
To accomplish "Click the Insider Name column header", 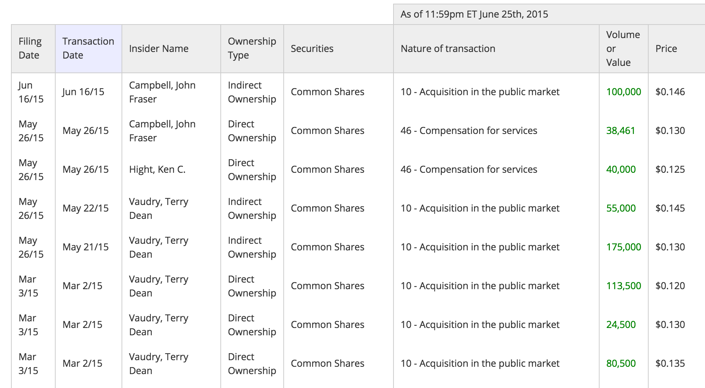I will point(171,48).
